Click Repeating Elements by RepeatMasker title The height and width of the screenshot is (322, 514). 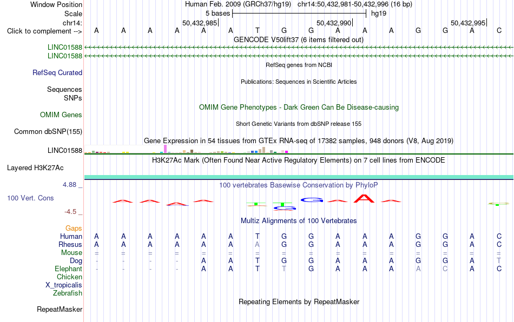pos(299,301)
